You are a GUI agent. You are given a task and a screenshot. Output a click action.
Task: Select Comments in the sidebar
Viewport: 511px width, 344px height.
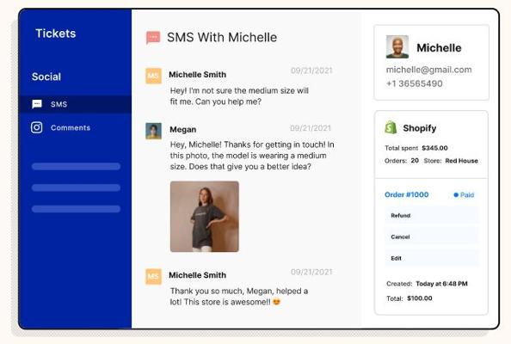point(71,127)
